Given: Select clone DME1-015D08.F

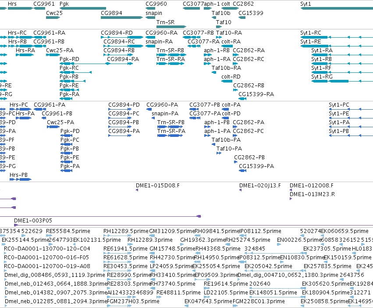Looking at the screenshot, I should click(x=157, y=186).
